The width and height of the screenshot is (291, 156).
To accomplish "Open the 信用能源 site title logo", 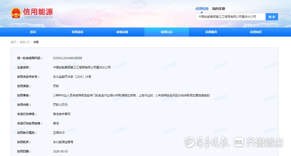I will (38, 13).
